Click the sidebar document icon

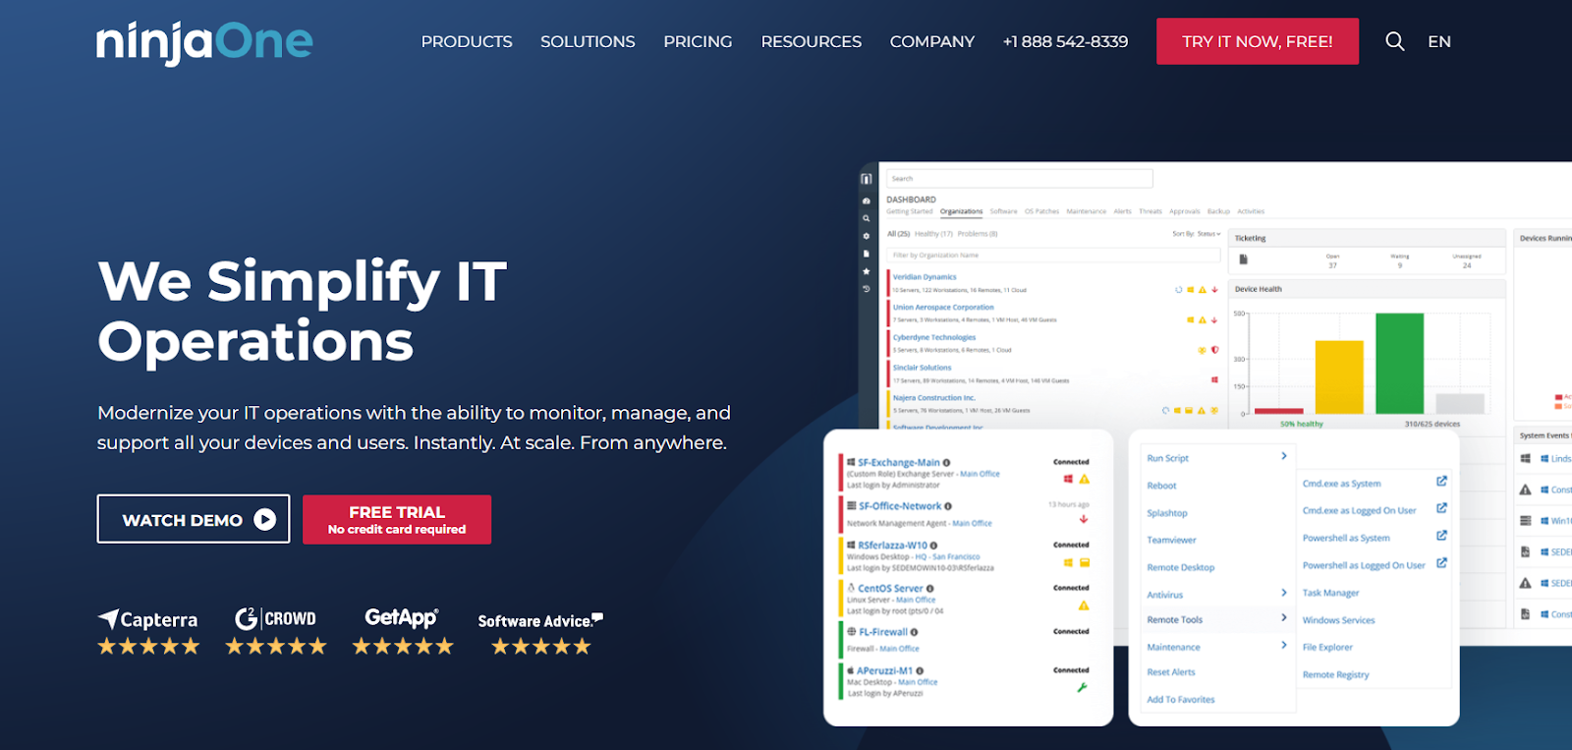tap(866, 254)
